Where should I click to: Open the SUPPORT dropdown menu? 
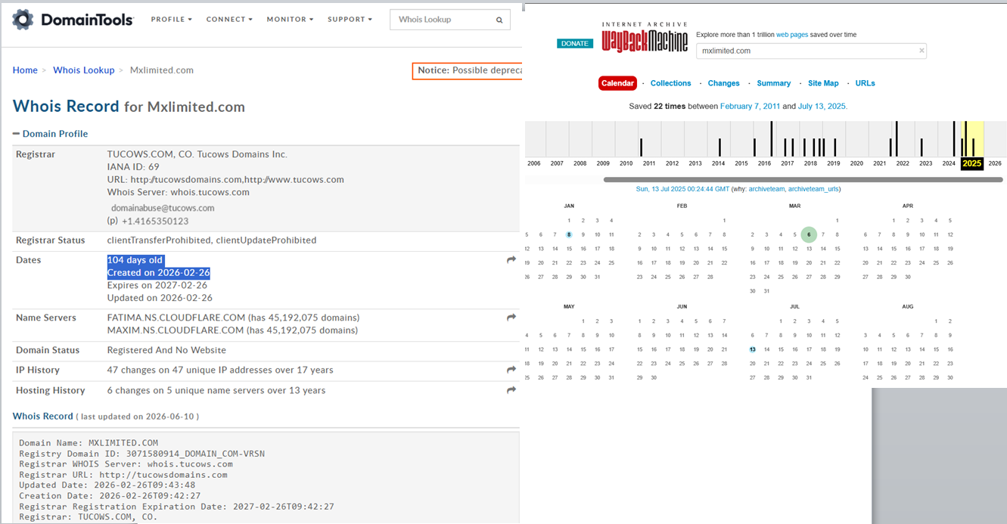pos(350,20)
